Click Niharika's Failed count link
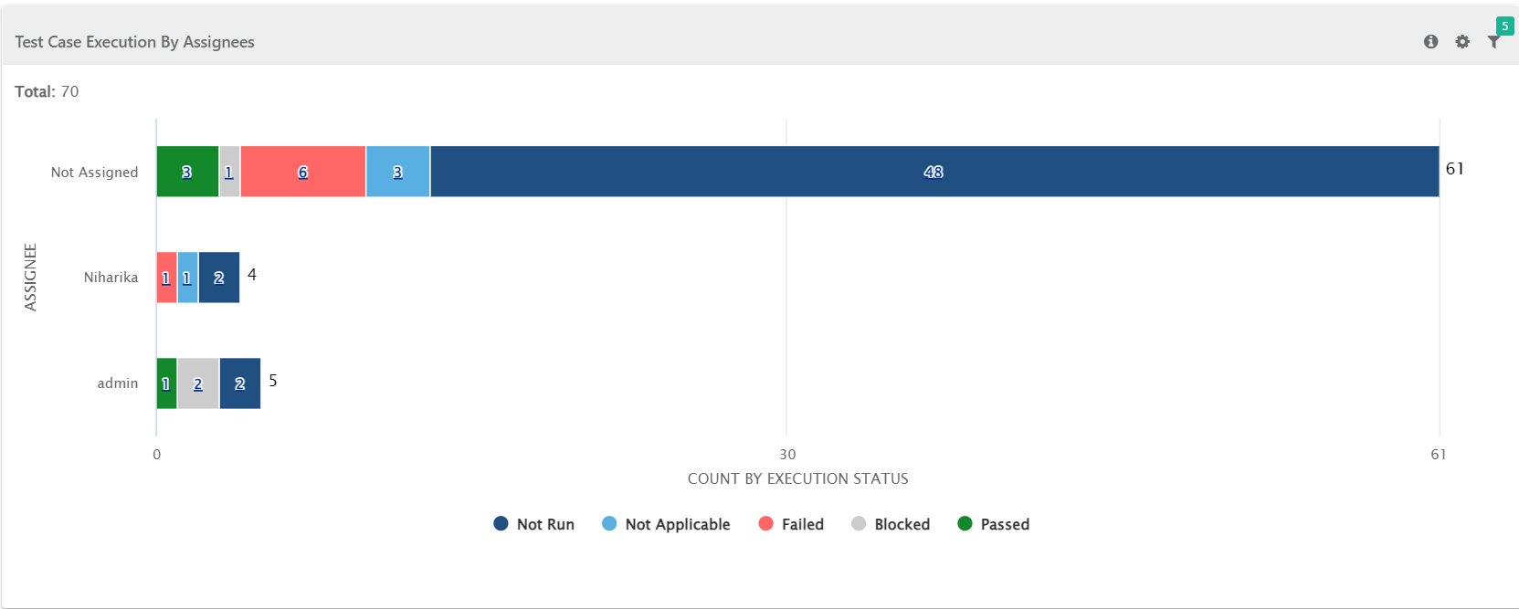Viewport: 1519px width, 609px height. tap(165, 278)
